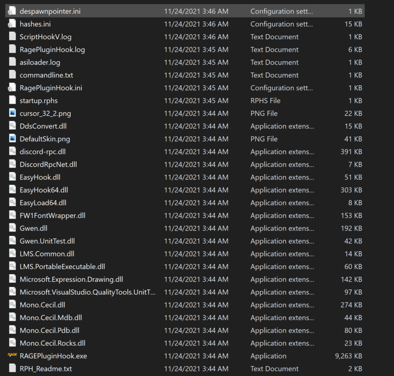This screenshot has width=394, height=376.
Task: Select file name EasyHook.dll
Action: 40,177
